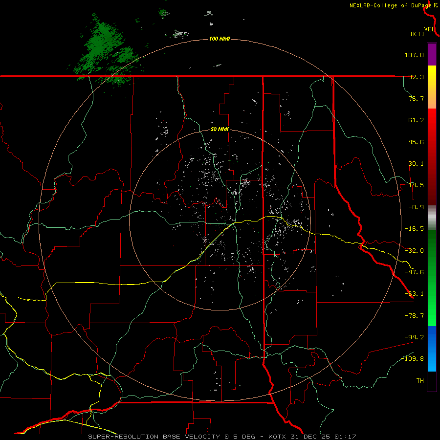Click the yellow-orange segment of color bar
The width and height of the screenshot is (440, 440).
(432, 87)
